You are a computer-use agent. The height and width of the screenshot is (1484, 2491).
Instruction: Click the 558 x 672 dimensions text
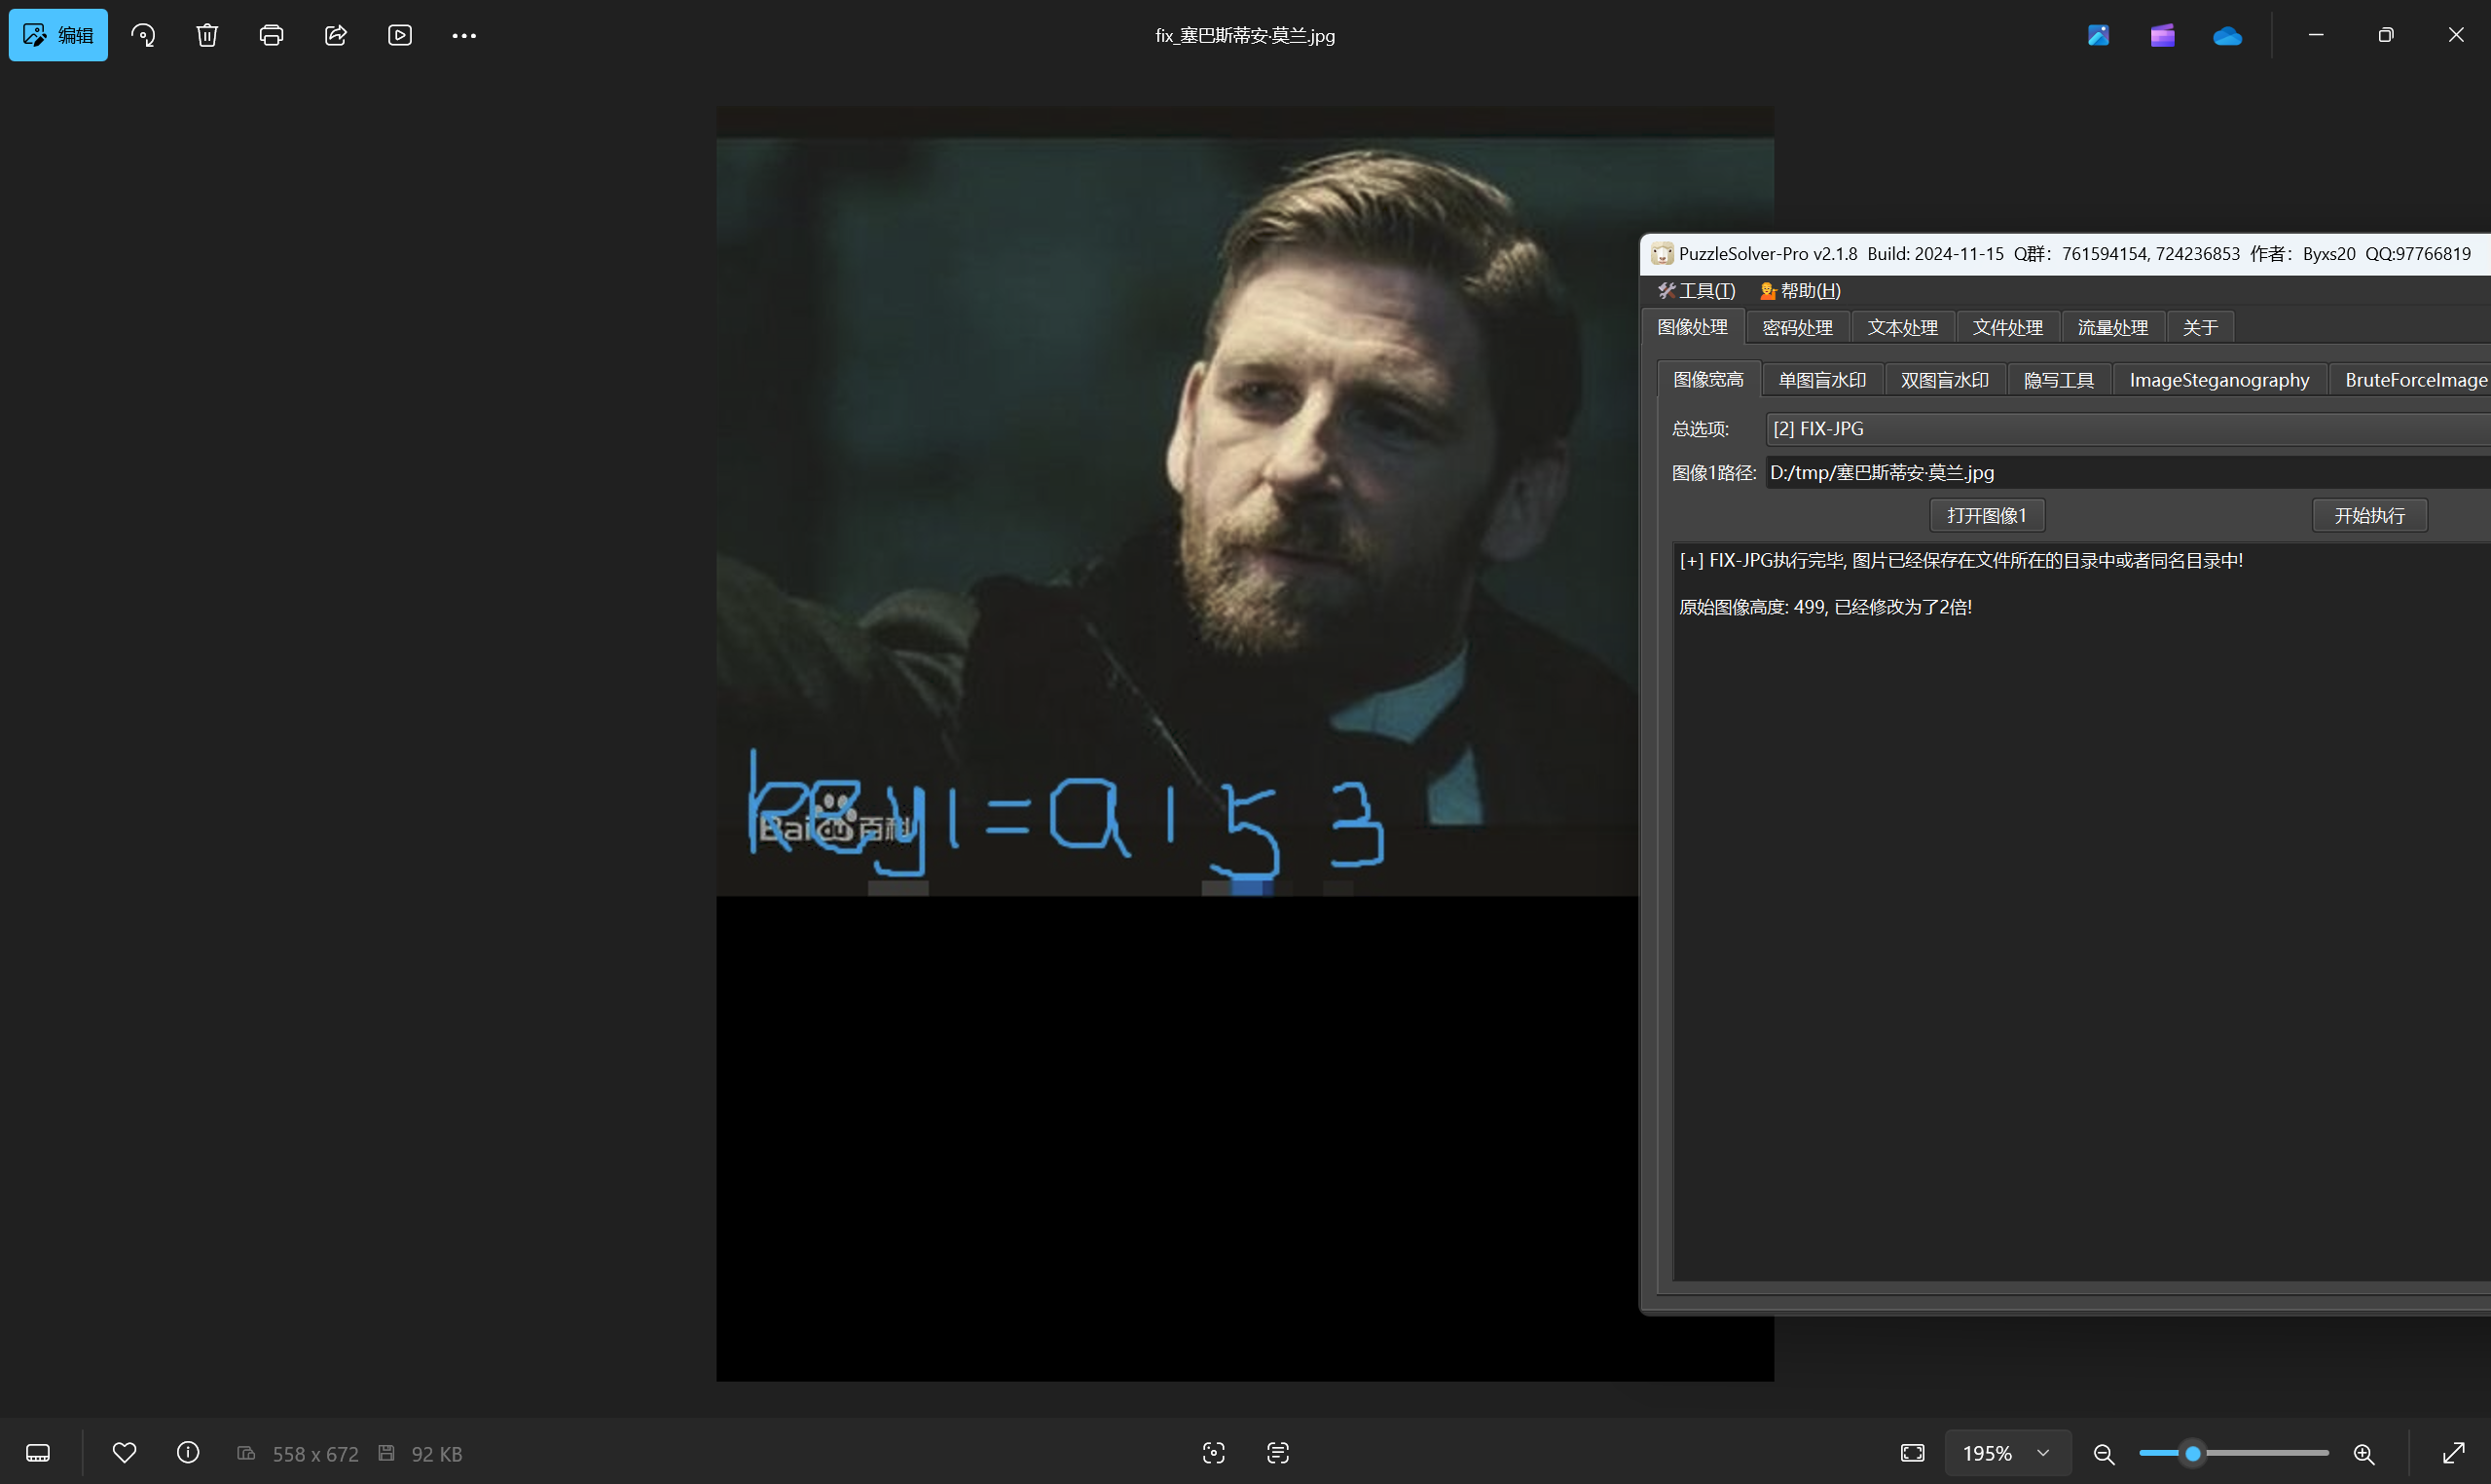coord(314,1454)
